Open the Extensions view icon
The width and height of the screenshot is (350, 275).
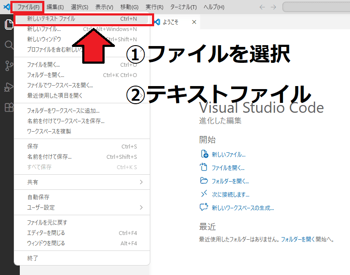point(9,107)
